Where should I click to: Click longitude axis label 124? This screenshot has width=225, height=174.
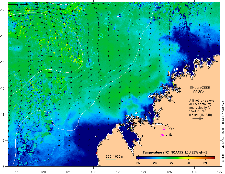click(x=144, y=172)
